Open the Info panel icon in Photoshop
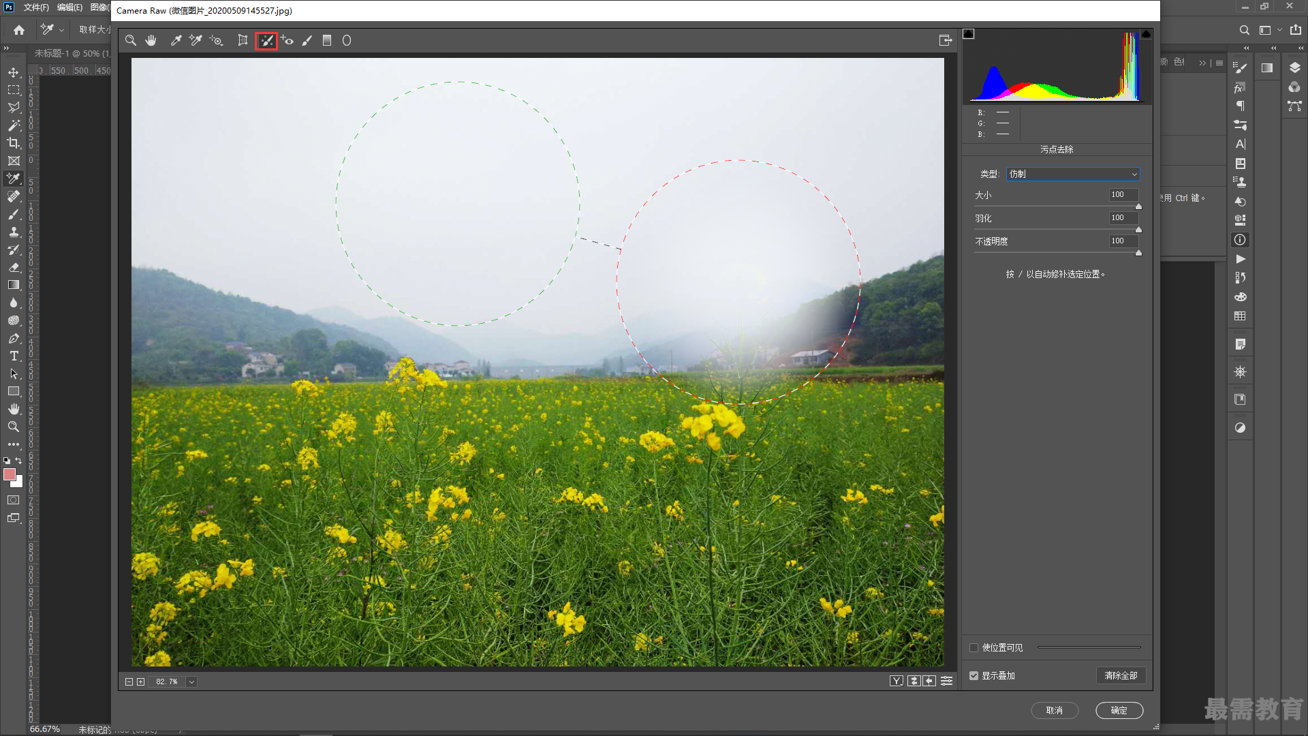1308x736 pixels. (x=1241, y=240)
